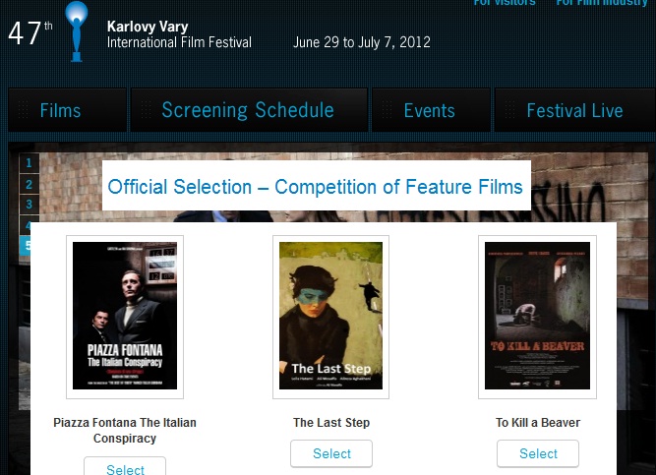
Task: Go to the Events menu
Action: (429, 110)
